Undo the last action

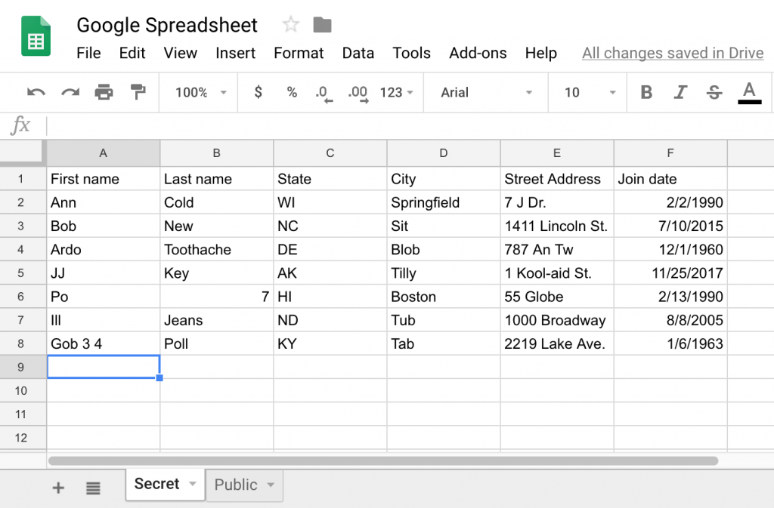(36, 92)
